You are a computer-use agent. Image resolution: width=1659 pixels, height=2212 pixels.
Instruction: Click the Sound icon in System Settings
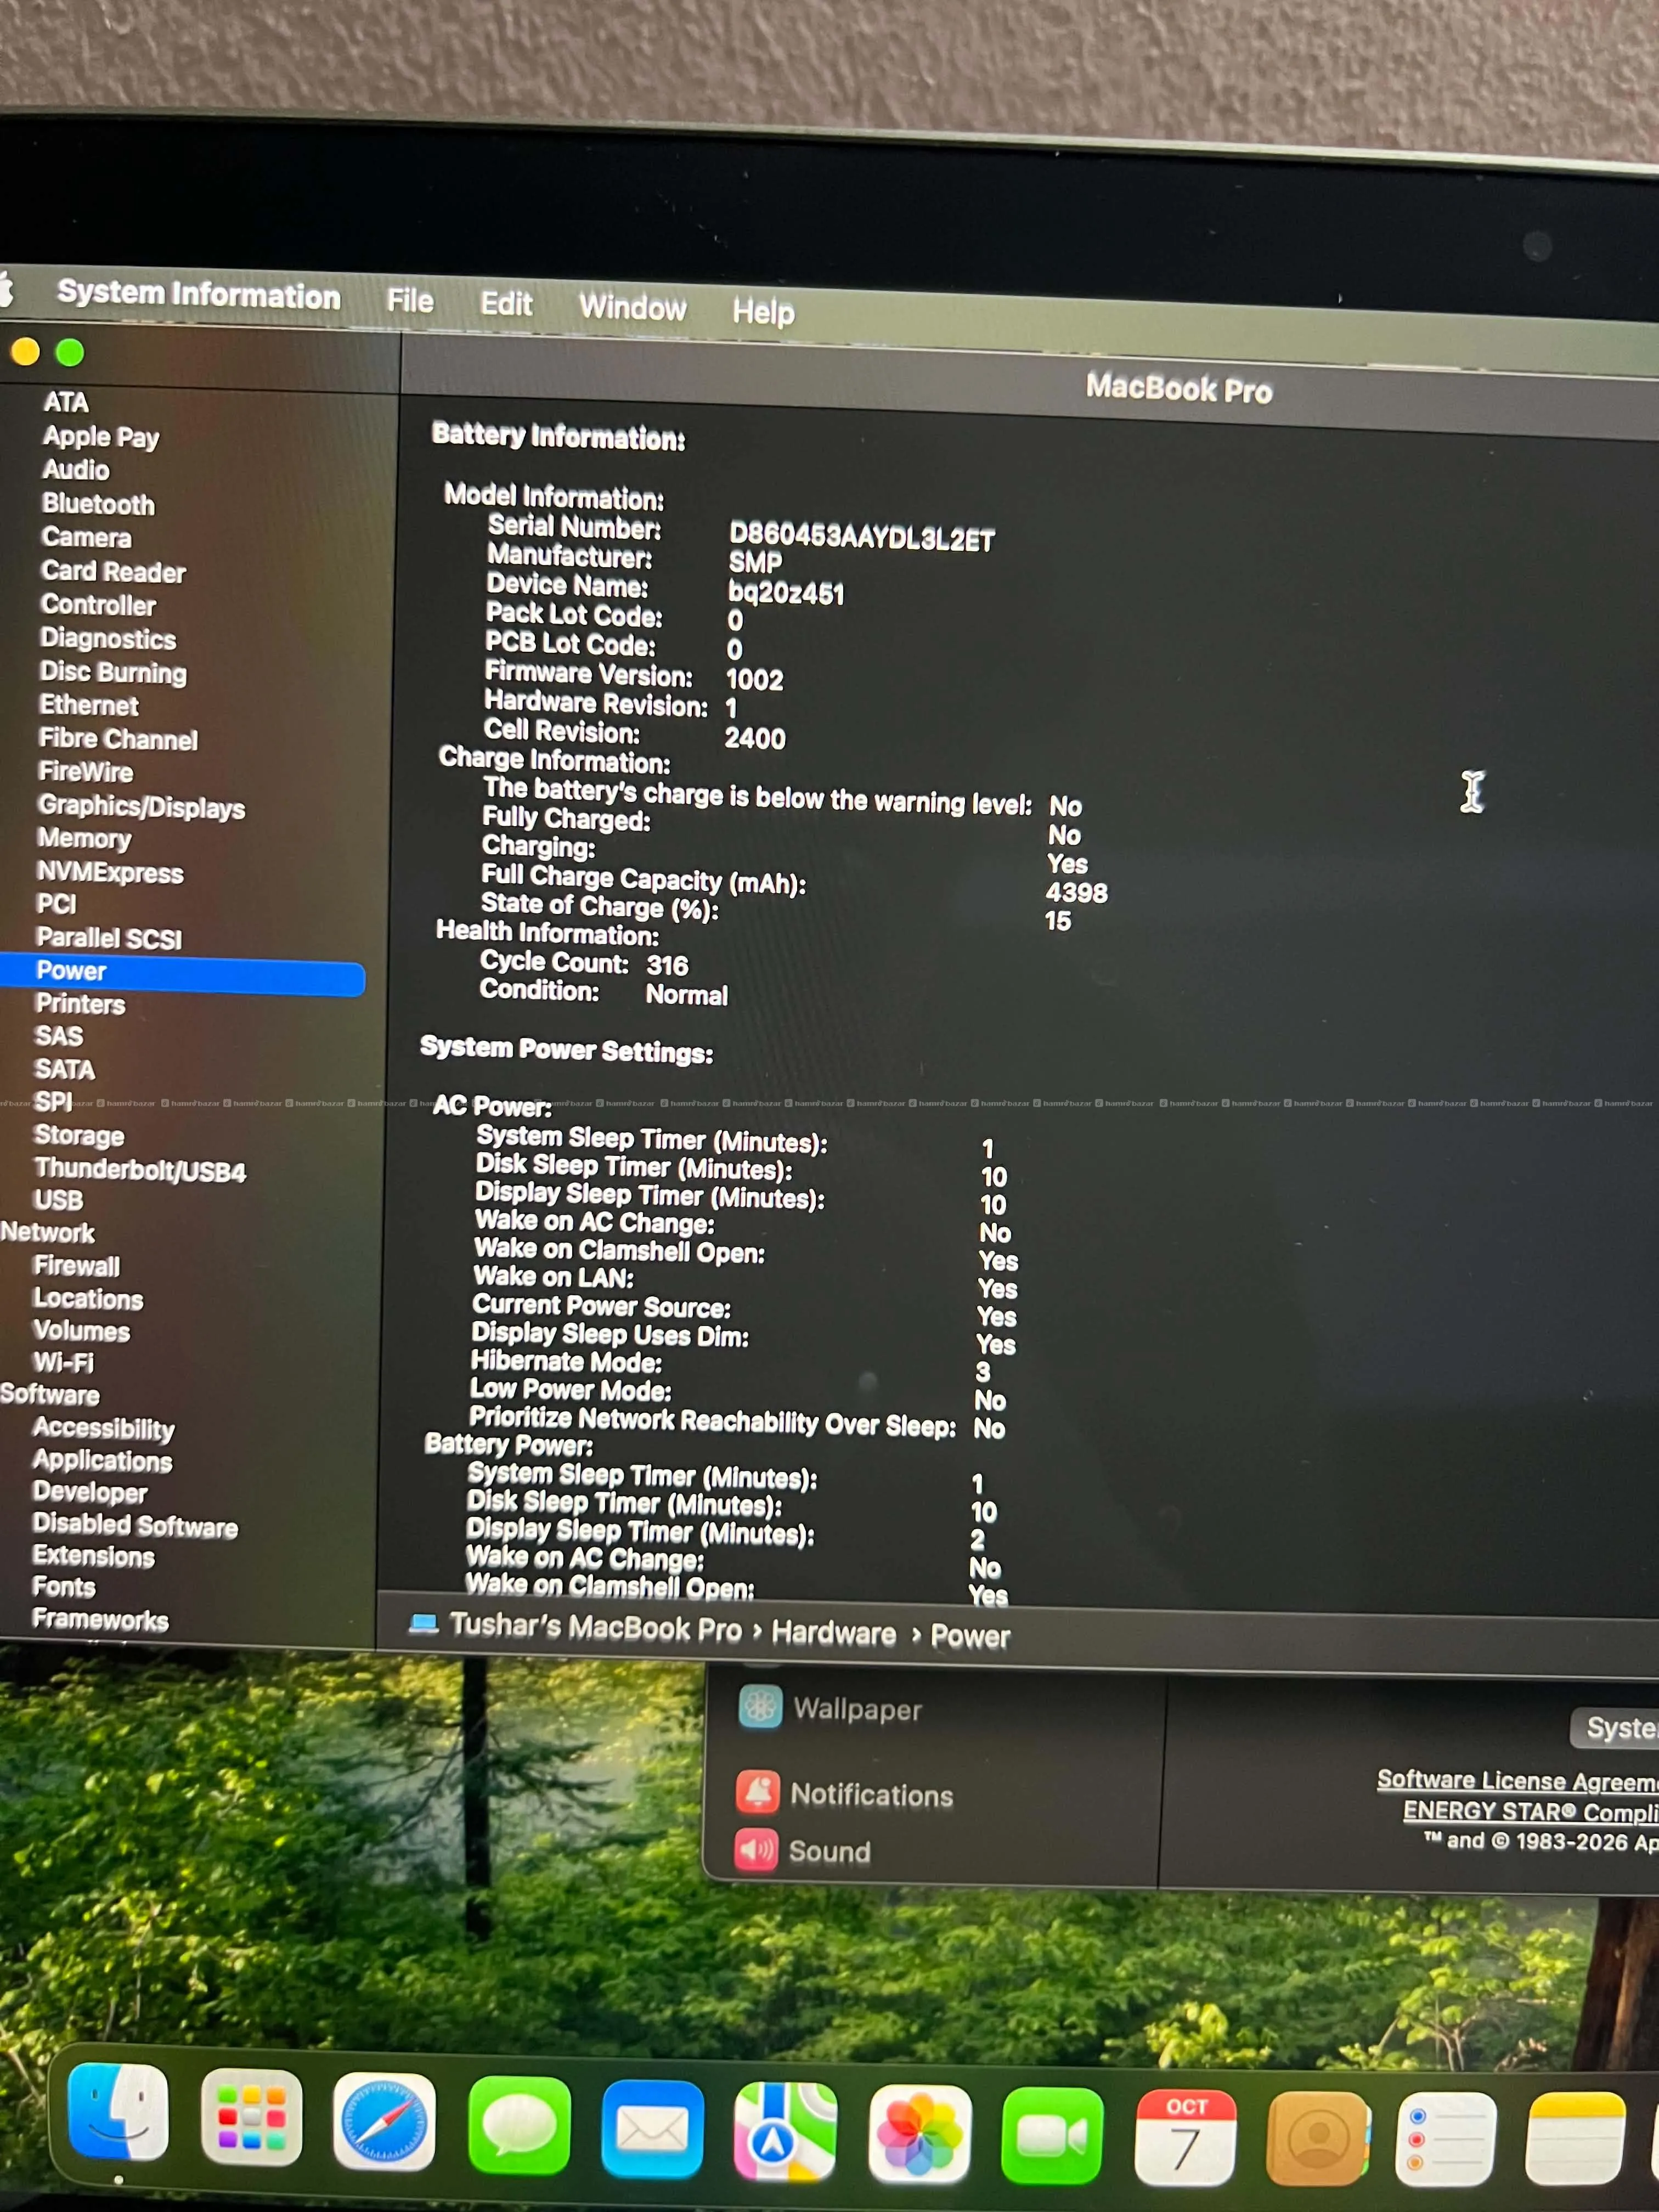pyautogui.click(x=756, y=1850)
